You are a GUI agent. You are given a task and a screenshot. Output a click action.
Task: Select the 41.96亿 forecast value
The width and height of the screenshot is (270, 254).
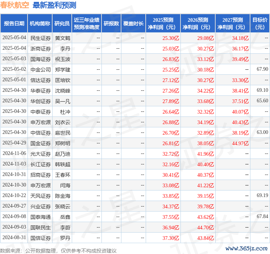[x=205, y=154]
